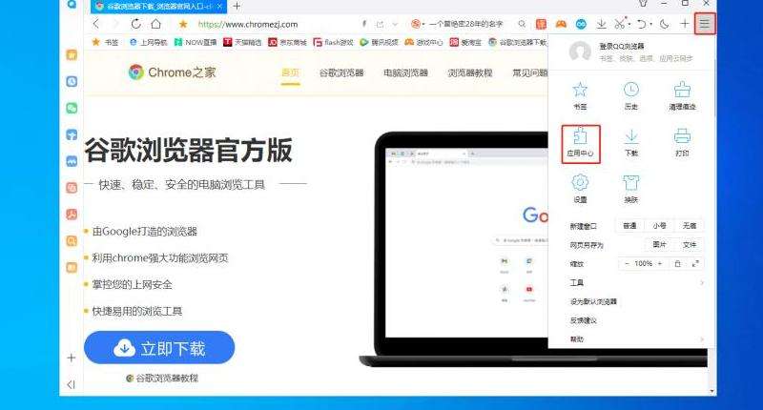
Task: Collapse the left sidebar with bottom arrow icon
Action: pos(71,384)
